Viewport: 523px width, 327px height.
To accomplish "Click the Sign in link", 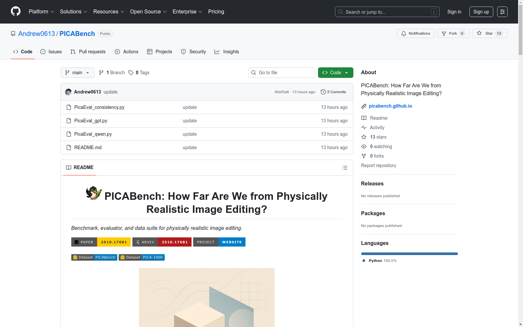I will click(x=454, y=12).
